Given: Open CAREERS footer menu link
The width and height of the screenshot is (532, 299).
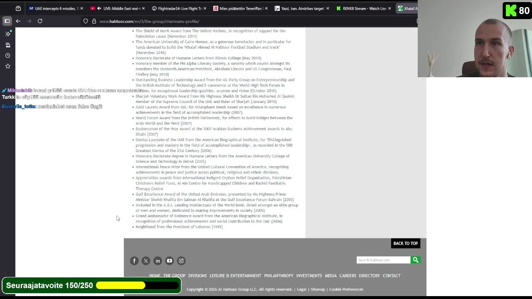Looking at the screenshot, I should coord(348,276).
